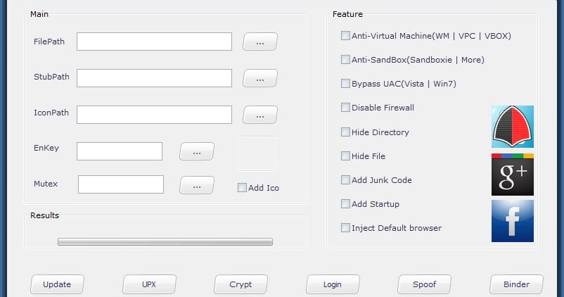This screenshot has height=297, width=564.
Task: Browse for FilePath with ellipsis button
Action: 260,42
